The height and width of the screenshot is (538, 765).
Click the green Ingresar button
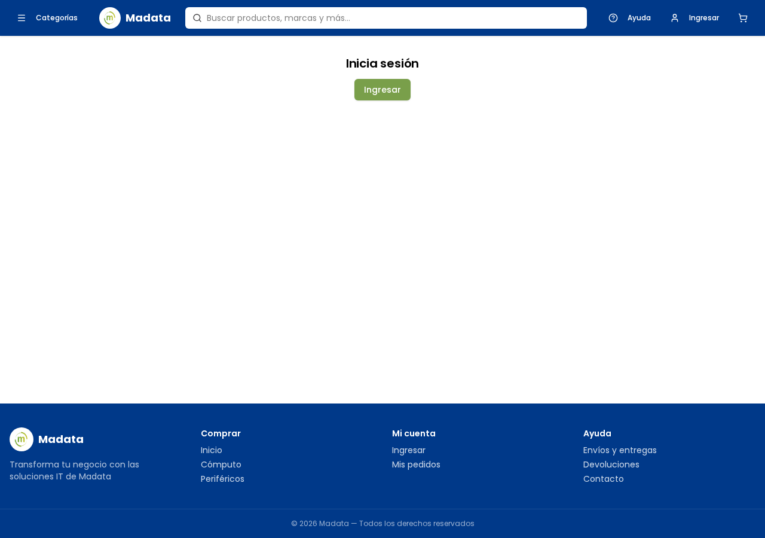tap(382, 90)
